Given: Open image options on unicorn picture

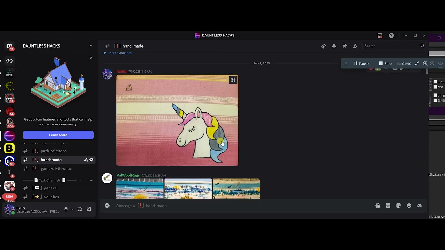Looking at the screenshot, I should point(233,80).
